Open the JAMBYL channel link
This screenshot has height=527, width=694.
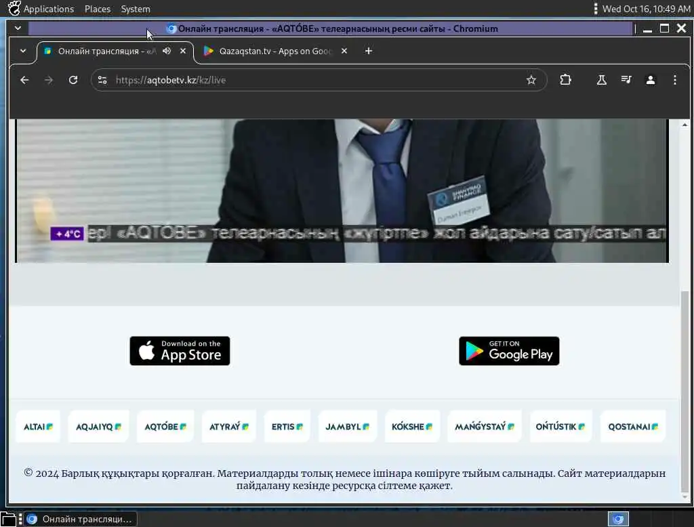point(348,427)
